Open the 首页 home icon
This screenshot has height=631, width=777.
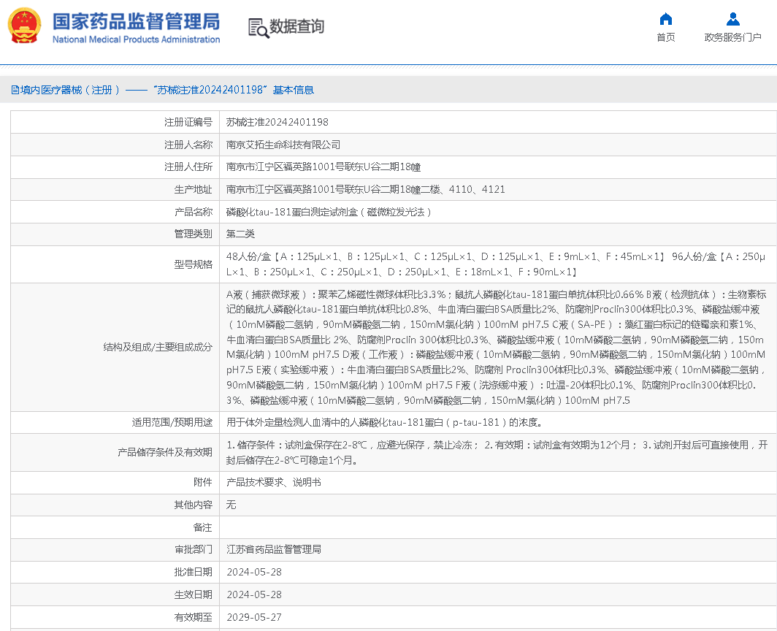[666, 19]
